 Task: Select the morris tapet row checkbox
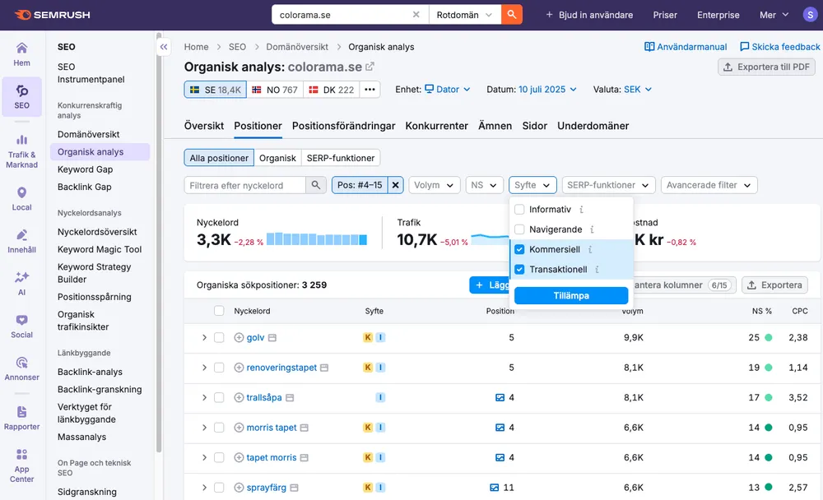(219, 428)
